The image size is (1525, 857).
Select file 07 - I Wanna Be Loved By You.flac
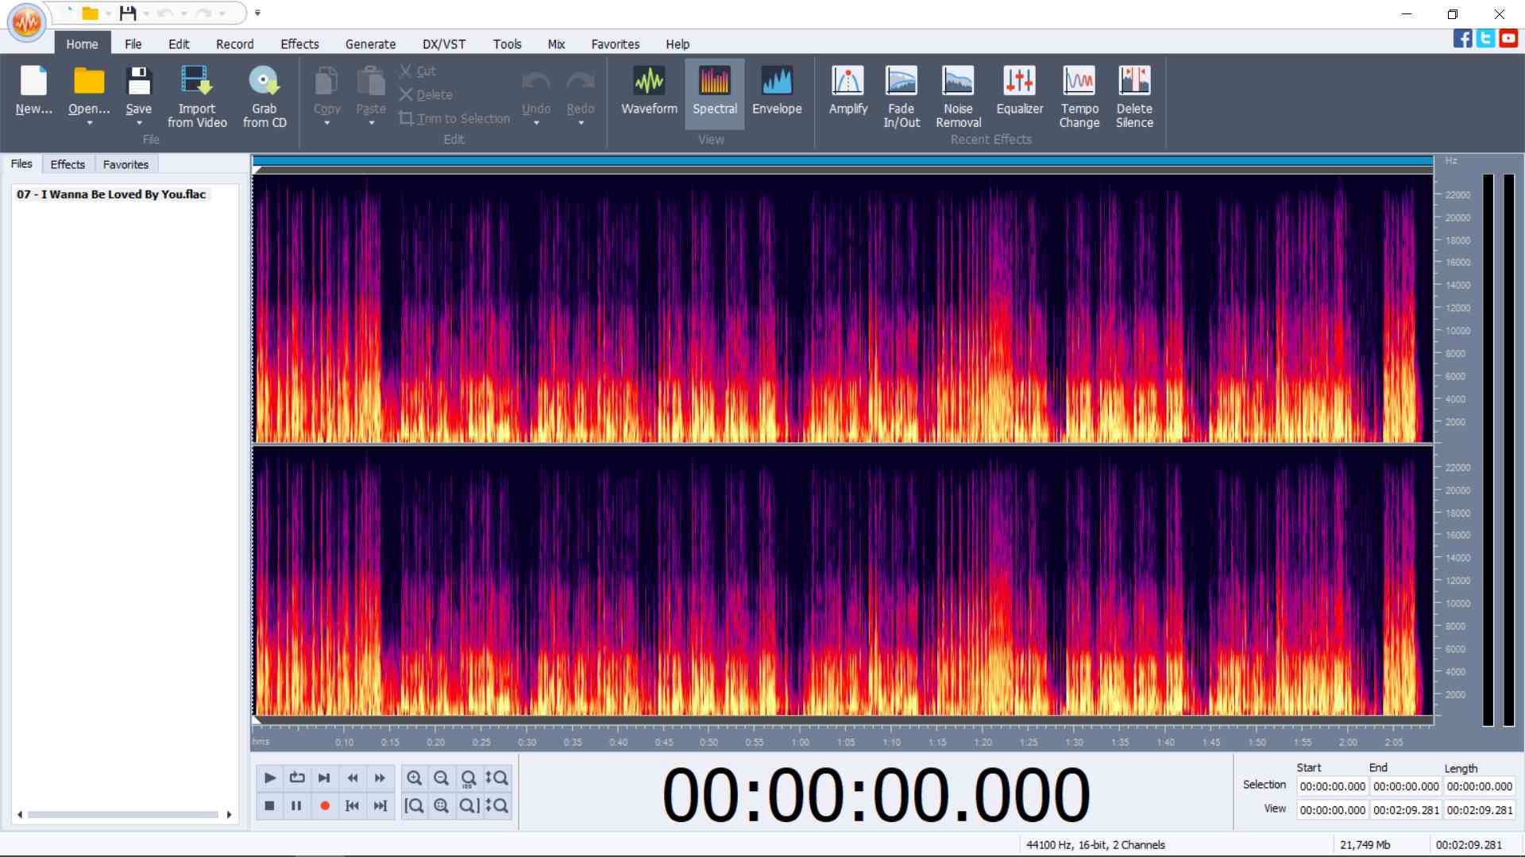pyautogui.click(x=111, y=194)
